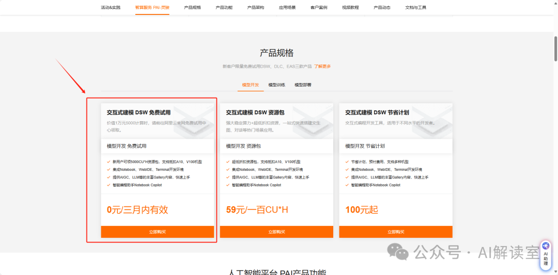The image size is (558, 275).
Task: Open the AI助理 floating assistant icon
Action: pos(546,255)
